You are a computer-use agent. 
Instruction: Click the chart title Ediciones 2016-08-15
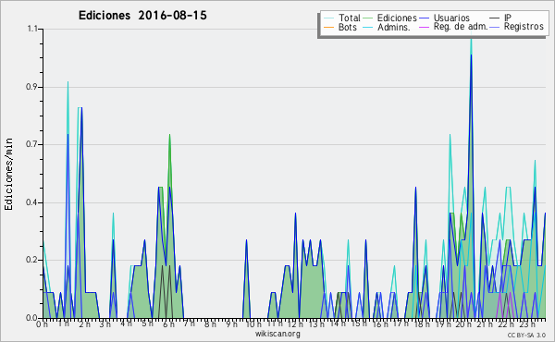pyautogui.click(x=142, y=16)
